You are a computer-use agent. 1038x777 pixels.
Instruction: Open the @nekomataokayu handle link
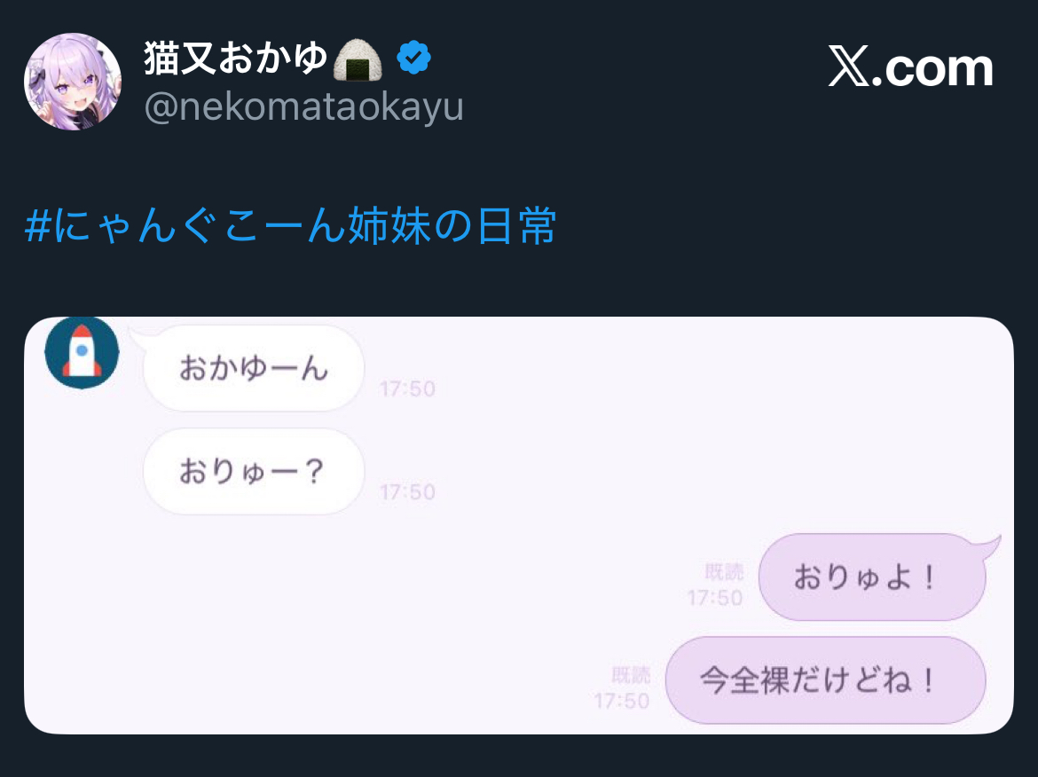click(303, 106)
